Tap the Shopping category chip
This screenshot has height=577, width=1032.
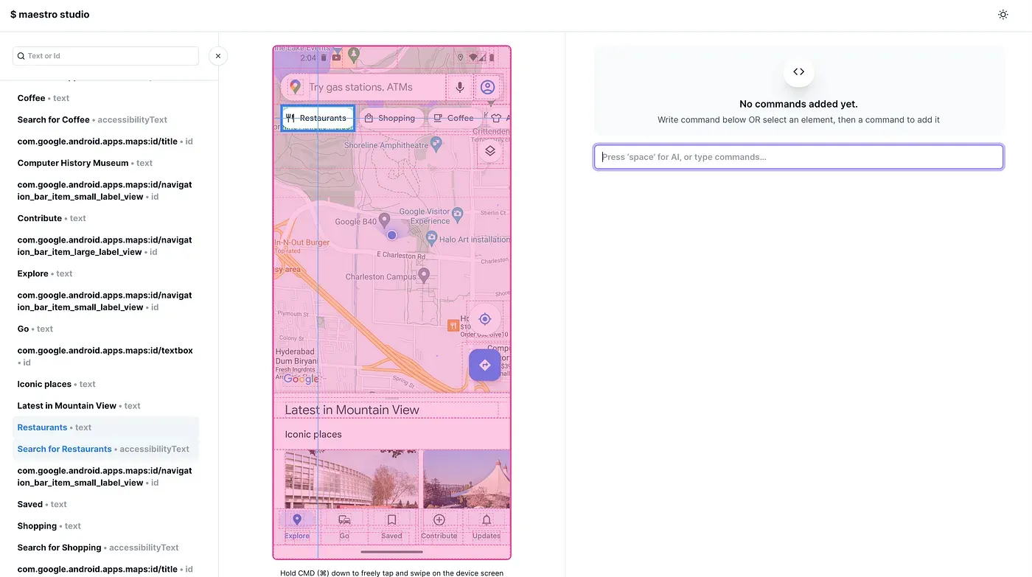point(391,118)
